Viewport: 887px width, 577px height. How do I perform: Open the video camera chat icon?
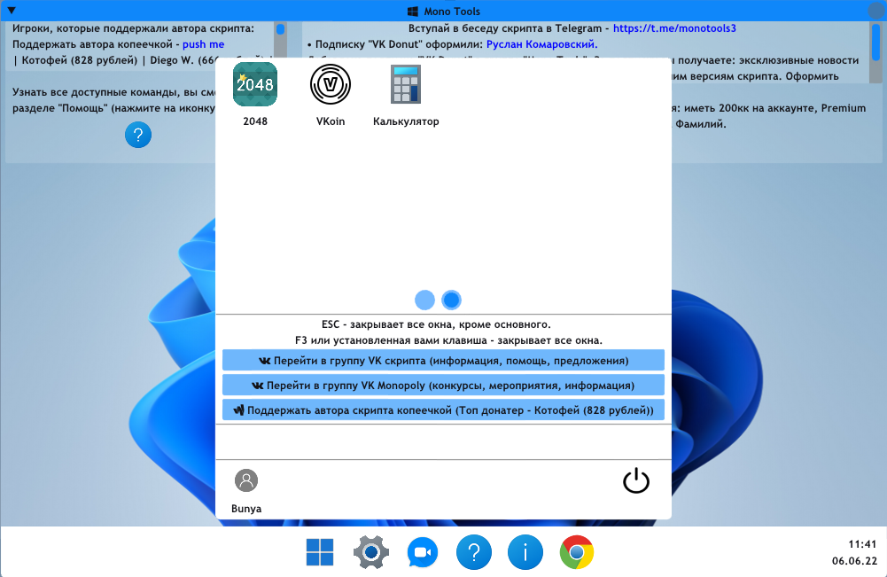(423, 553)
